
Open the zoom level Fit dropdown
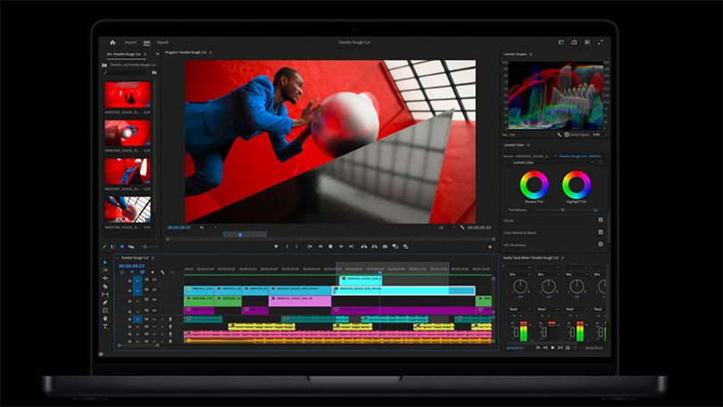pyautogui.click(x=207, y=228)
